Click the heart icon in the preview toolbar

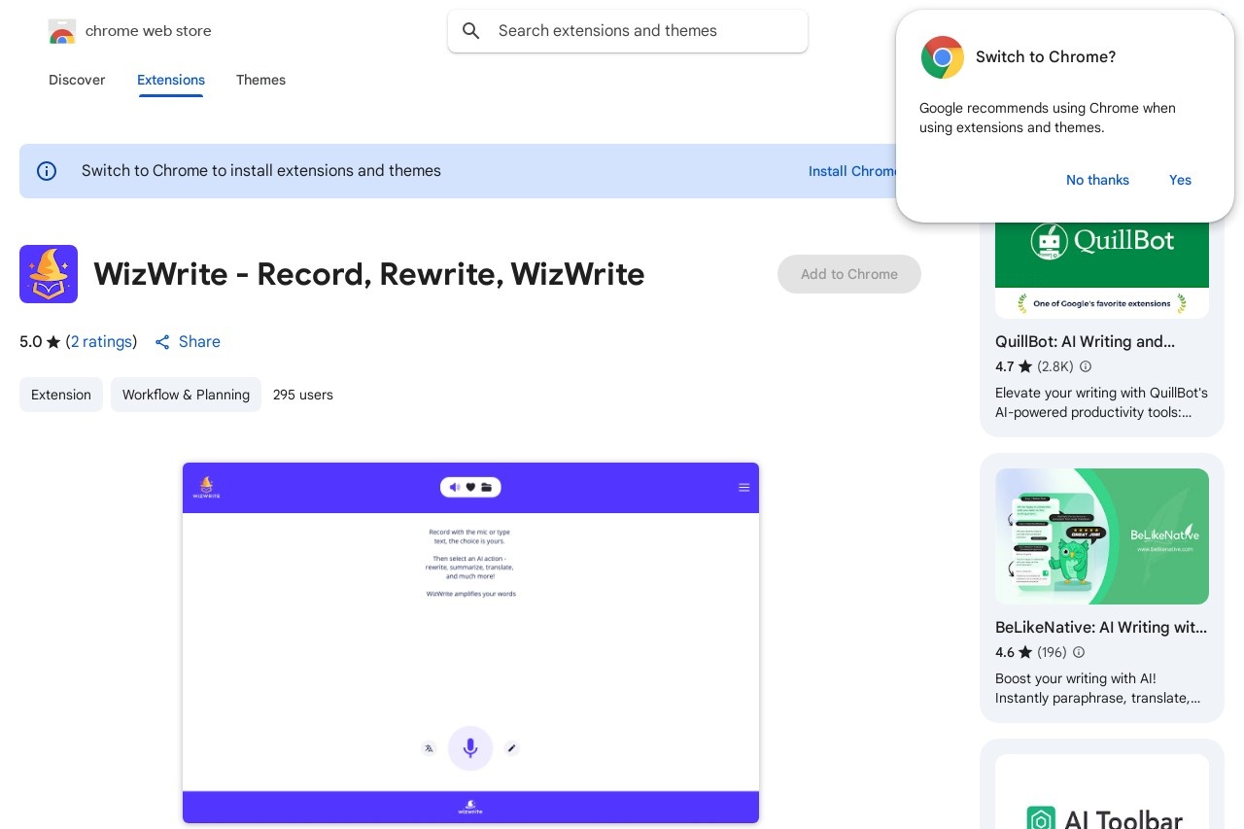(470, 487)
